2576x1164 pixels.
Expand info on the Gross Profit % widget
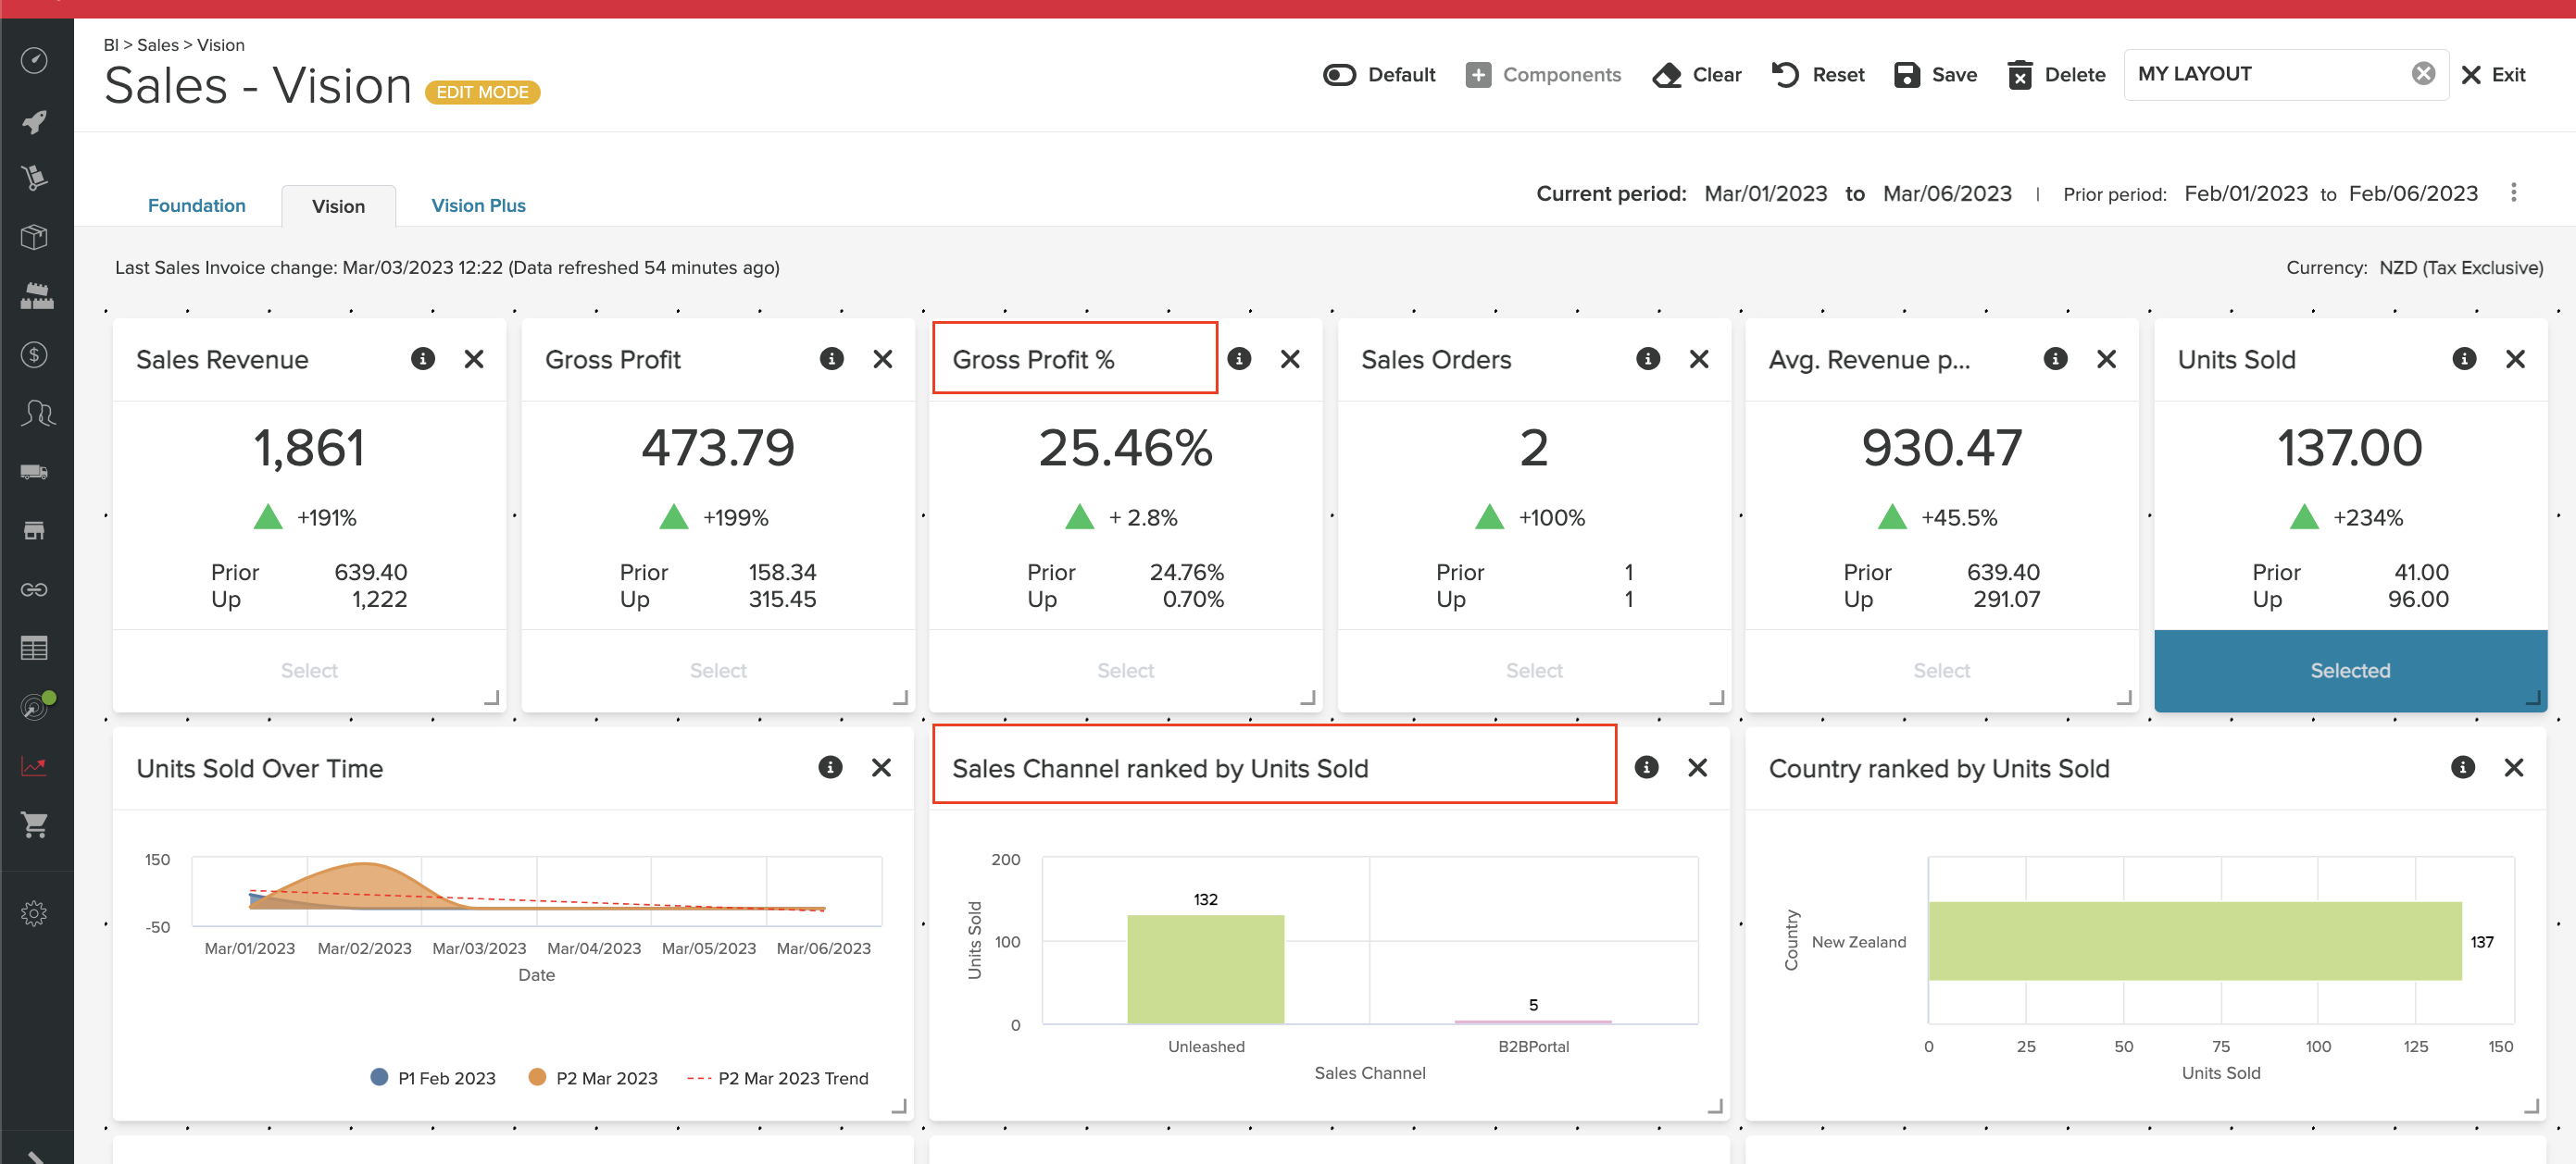(1240, 359)
